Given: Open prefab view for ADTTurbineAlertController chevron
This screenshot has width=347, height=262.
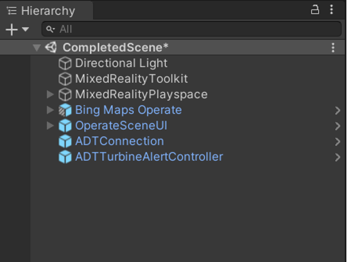Looking at the screenshot, I should tap(338, 157).
